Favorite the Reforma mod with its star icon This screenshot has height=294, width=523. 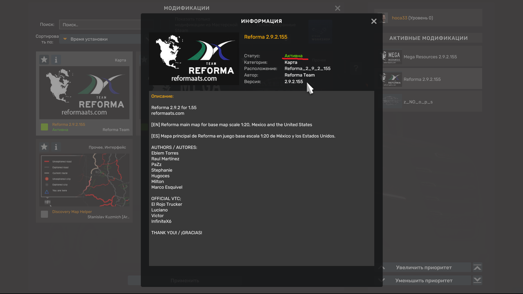(x=44, y=60)
